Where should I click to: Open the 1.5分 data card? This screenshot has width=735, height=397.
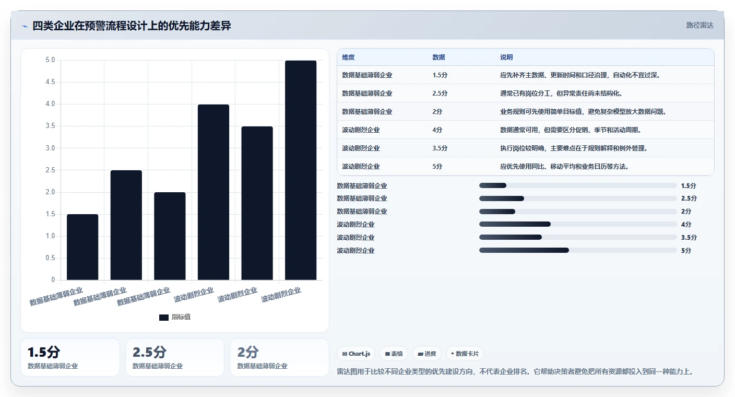click(70, 357)
